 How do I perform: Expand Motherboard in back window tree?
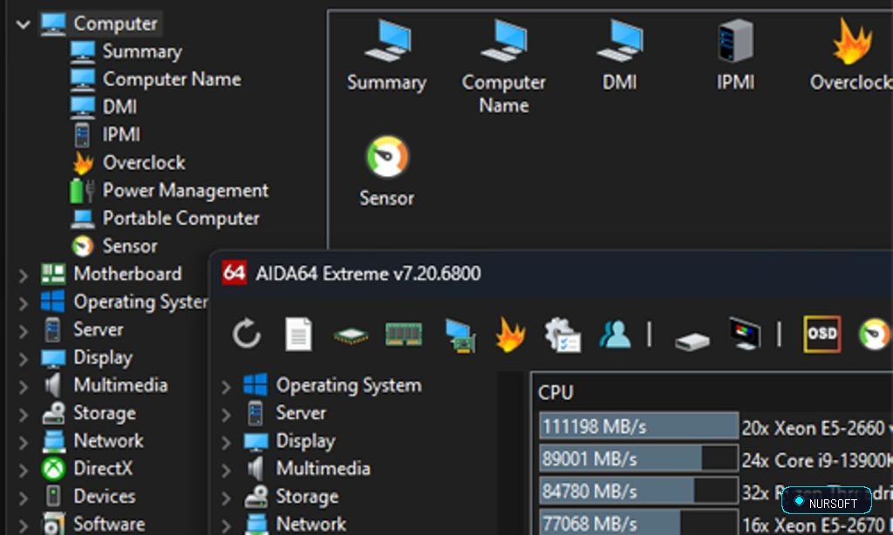[23, 275]
